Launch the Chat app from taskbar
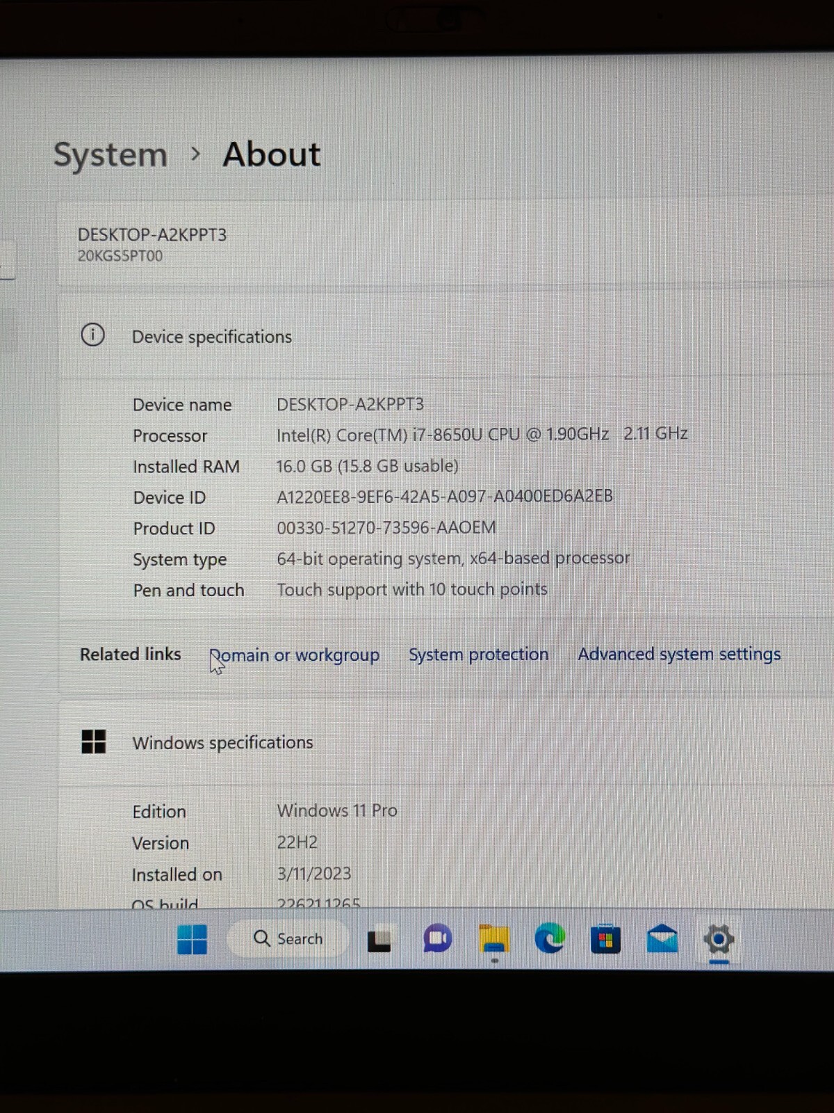834x1113 pixels. [437, 939]
